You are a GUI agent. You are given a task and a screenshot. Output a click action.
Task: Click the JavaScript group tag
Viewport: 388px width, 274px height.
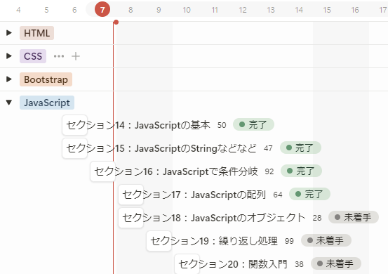pyautogui.click(x=47, y=103)
